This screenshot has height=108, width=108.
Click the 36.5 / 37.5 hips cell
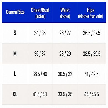[92, 33]
